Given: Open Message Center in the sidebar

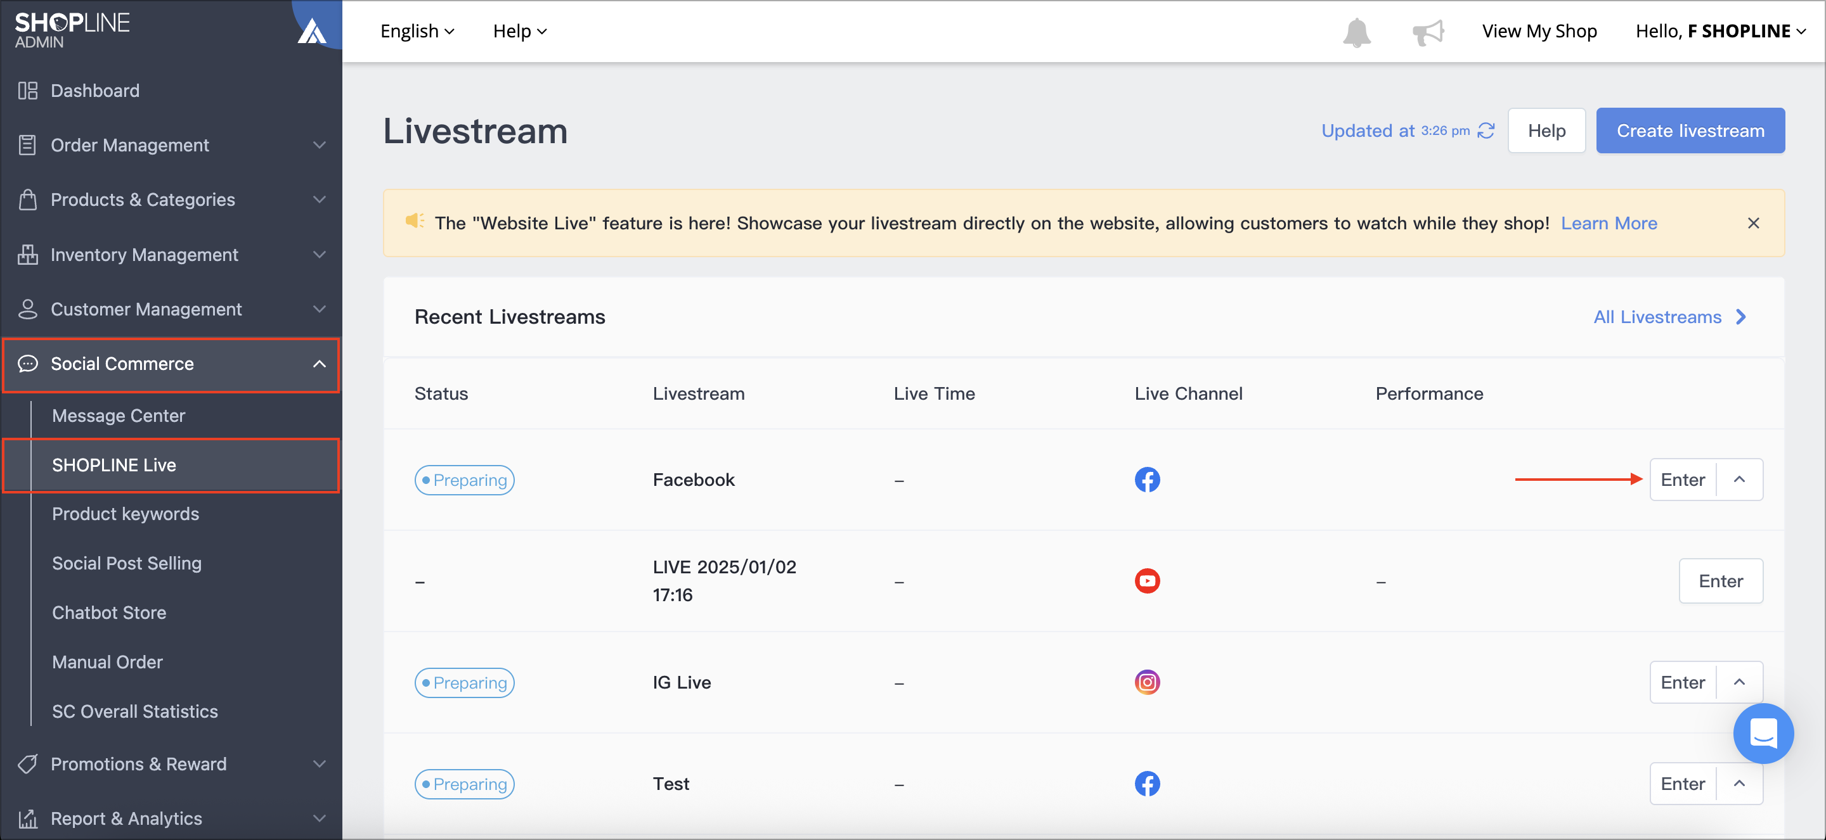Looking at the screenshot, I should click(119, 416).
